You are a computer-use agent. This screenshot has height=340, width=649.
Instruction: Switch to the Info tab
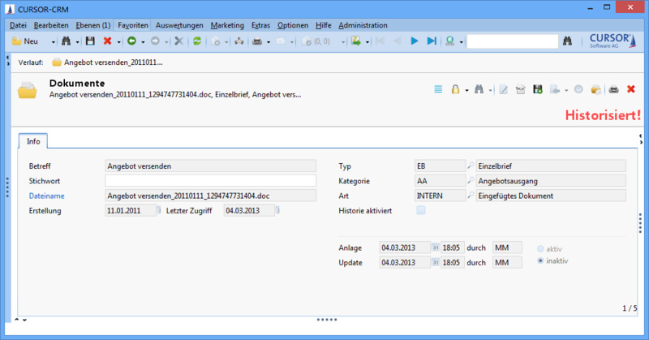[x=33, y=141]
